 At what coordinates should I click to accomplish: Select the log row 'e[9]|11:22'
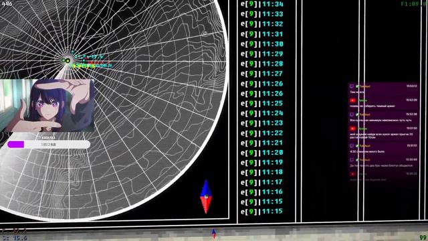pyautogui.click(x=261, y=133)
